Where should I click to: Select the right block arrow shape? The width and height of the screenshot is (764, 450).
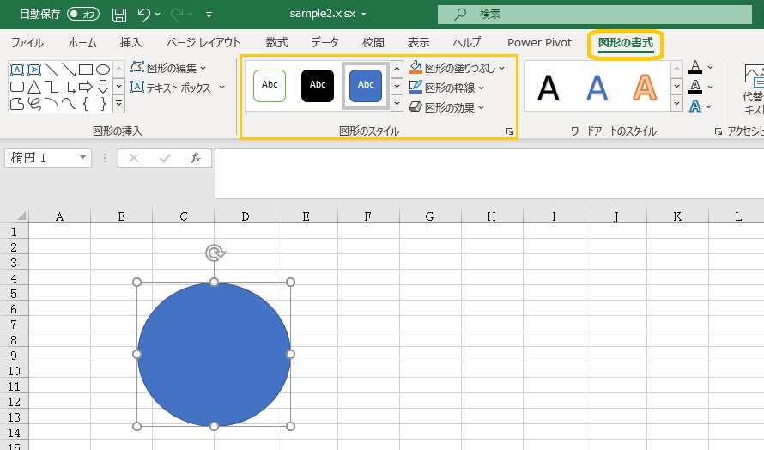coord(86,87)
